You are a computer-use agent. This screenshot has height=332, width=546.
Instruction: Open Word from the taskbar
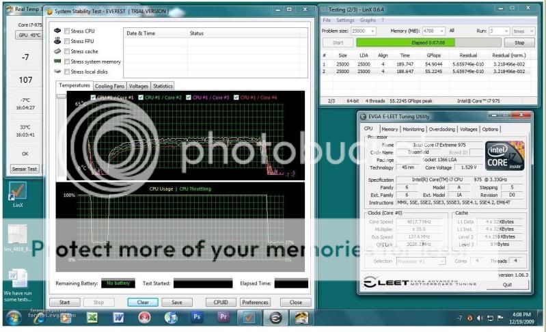tap(118, 317)
